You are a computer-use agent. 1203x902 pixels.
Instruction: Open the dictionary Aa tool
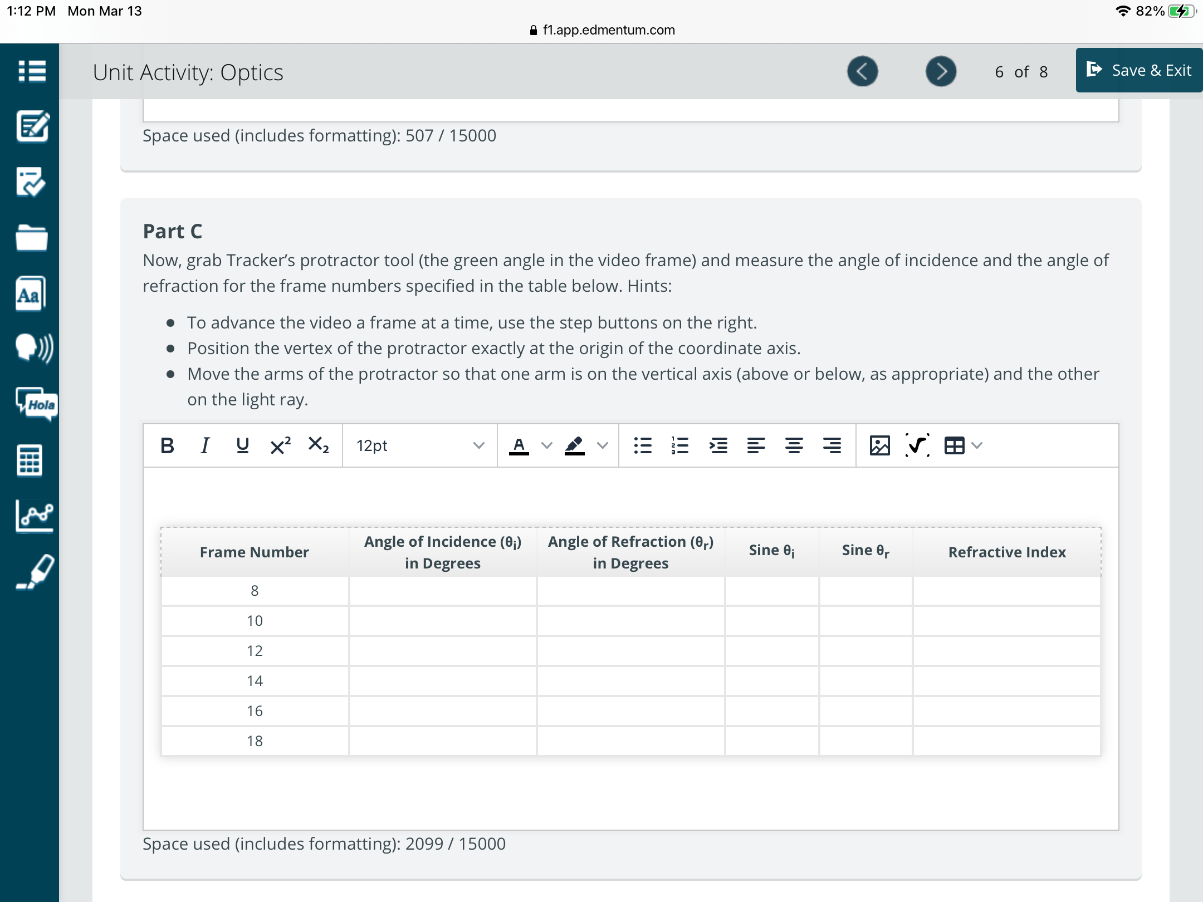pyautogui.click(x=31, y=294)
